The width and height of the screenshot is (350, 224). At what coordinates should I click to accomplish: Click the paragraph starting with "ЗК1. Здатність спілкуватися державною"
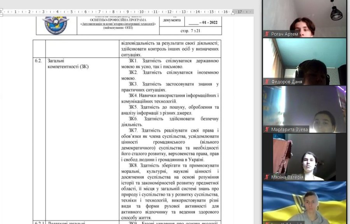click(170, 64)
